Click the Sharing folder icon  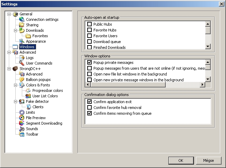click(22, 25)
